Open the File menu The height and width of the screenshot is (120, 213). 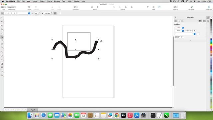(18, 1)
